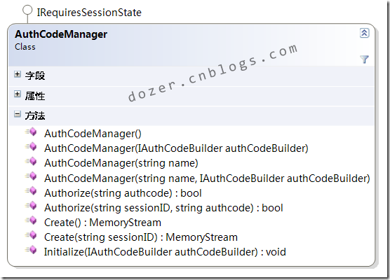Select AuthCodeManager(IAuthCodeBuilder authCodeBuilder) constructor
This screenshot has height=280, width=390.
(x=176, y=148)
